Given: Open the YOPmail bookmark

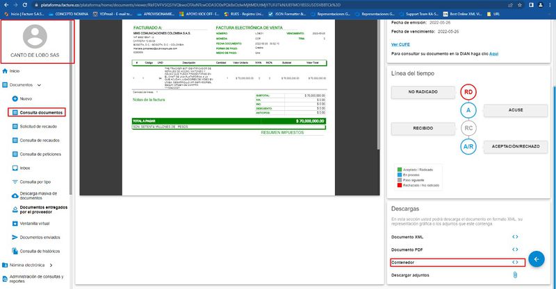Looking at the screenshot, I should 113,14.
